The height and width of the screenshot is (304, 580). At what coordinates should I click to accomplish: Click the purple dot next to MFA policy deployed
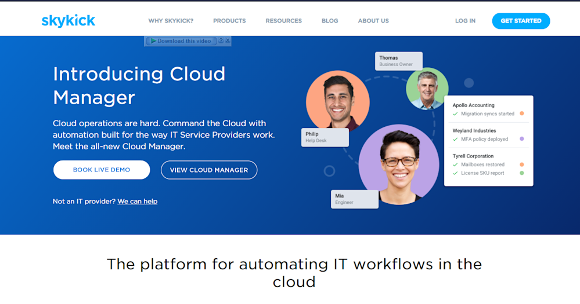point(522,139)
